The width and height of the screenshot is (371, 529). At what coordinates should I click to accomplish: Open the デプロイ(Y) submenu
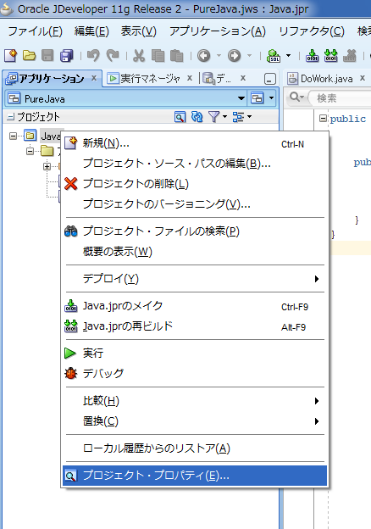(x=195, y=279)
